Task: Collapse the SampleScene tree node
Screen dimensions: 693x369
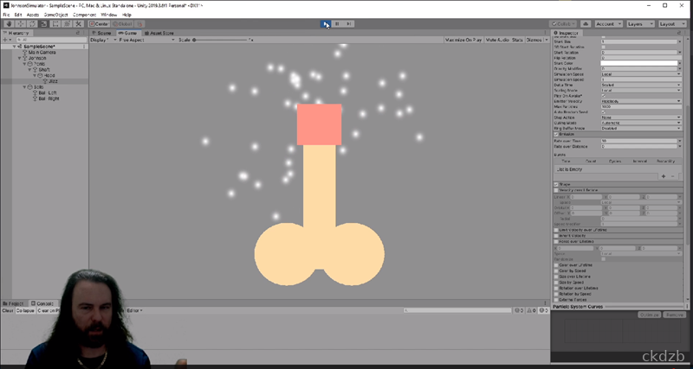Action: coord(14,47)
